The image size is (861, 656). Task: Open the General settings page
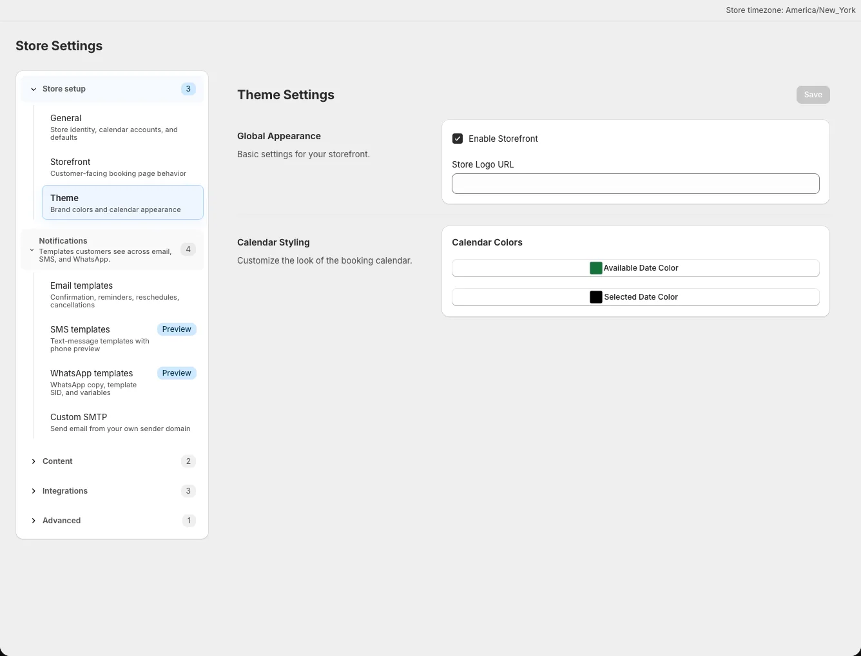coord(122,128)
